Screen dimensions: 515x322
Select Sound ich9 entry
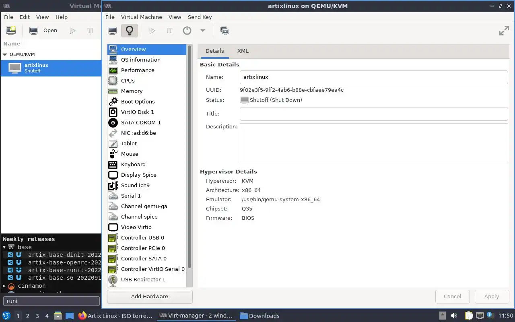(147, 185)
